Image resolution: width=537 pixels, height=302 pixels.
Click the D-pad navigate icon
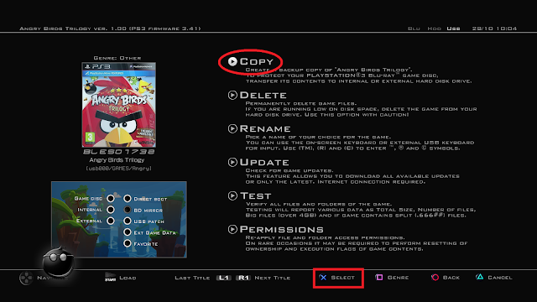pos(26,278)
